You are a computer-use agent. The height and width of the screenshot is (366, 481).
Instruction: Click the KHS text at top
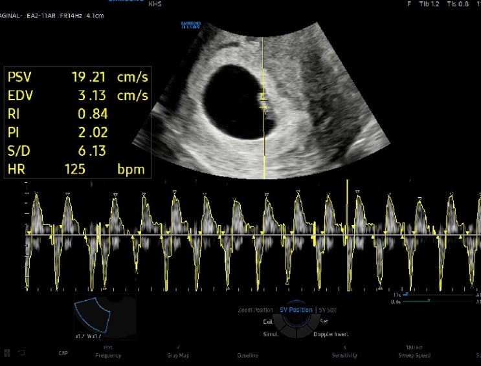pyautogui.click(x=155, y=4)
